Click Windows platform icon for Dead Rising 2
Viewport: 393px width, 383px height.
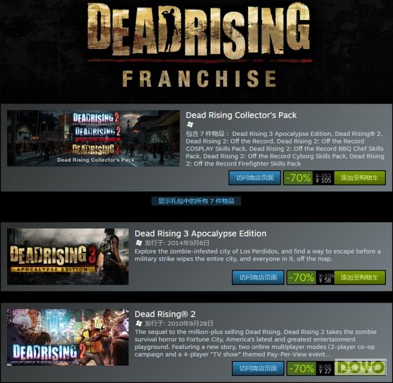coord(139,323)
